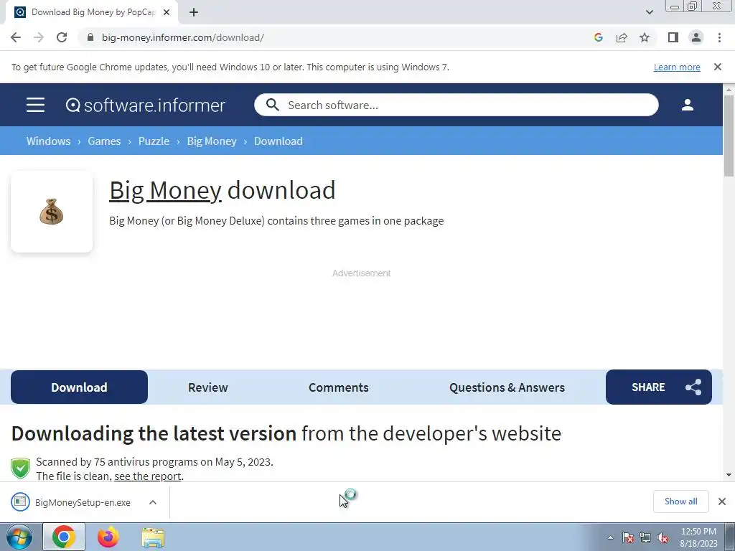Image resolution: width=735 pixels, height=551 pixels.
Task: Go to Games breadcrumb
Action: click(104, 141)
